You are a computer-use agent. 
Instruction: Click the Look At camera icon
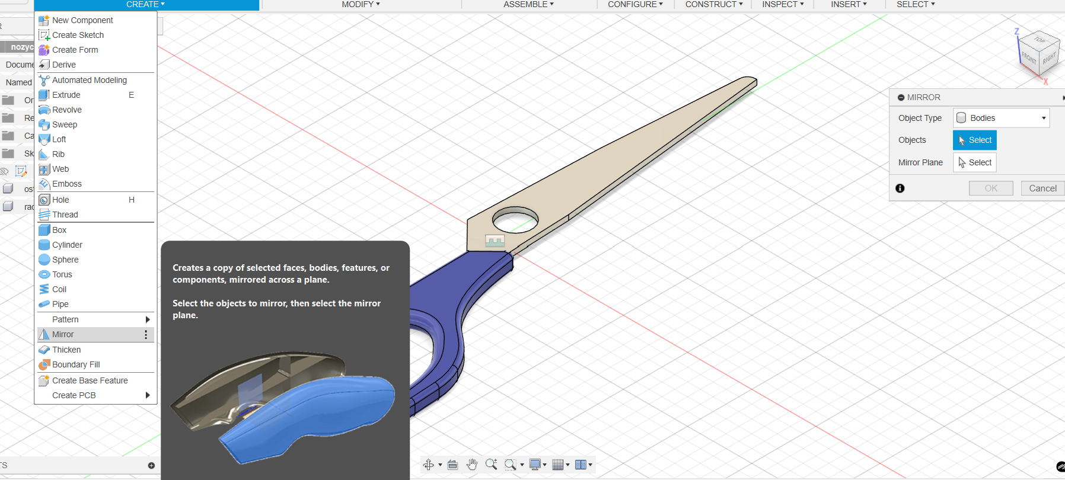click(452, 465)
